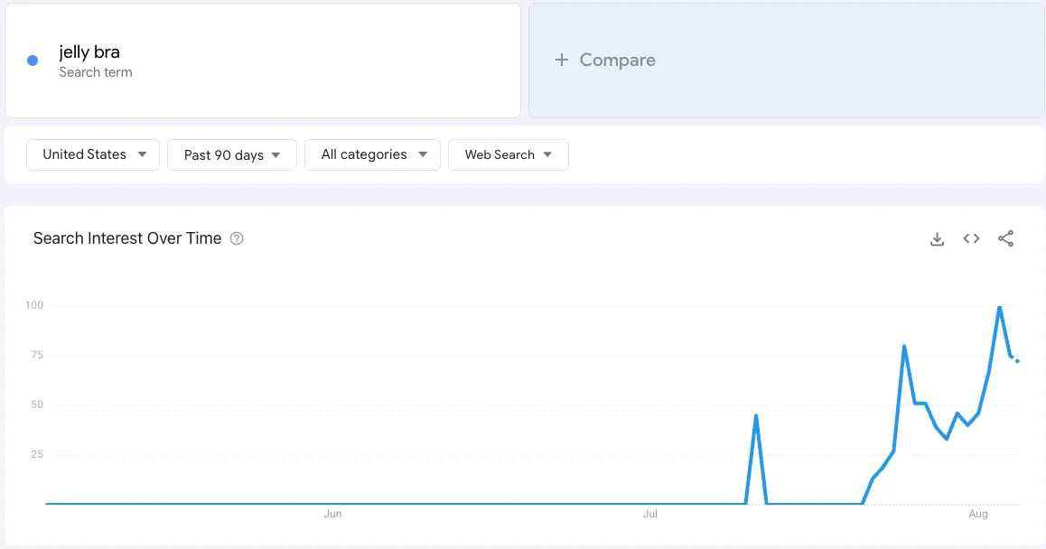Image resolution: width=1046 pixels, height=549 pixels.
Task: Click the mid-July spike on the trends line
Action: [x=756, y=415]
